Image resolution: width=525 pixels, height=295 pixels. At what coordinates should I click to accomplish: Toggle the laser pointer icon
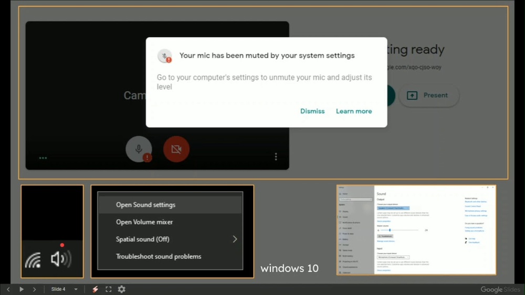[95, 289]
